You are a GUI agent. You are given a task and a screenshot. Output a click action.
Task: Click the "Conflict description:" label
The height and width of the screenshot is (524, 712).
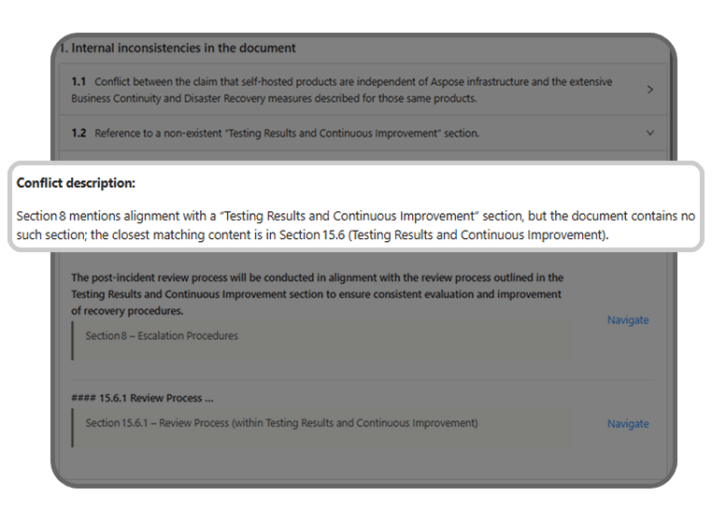[x=76, y=183]
